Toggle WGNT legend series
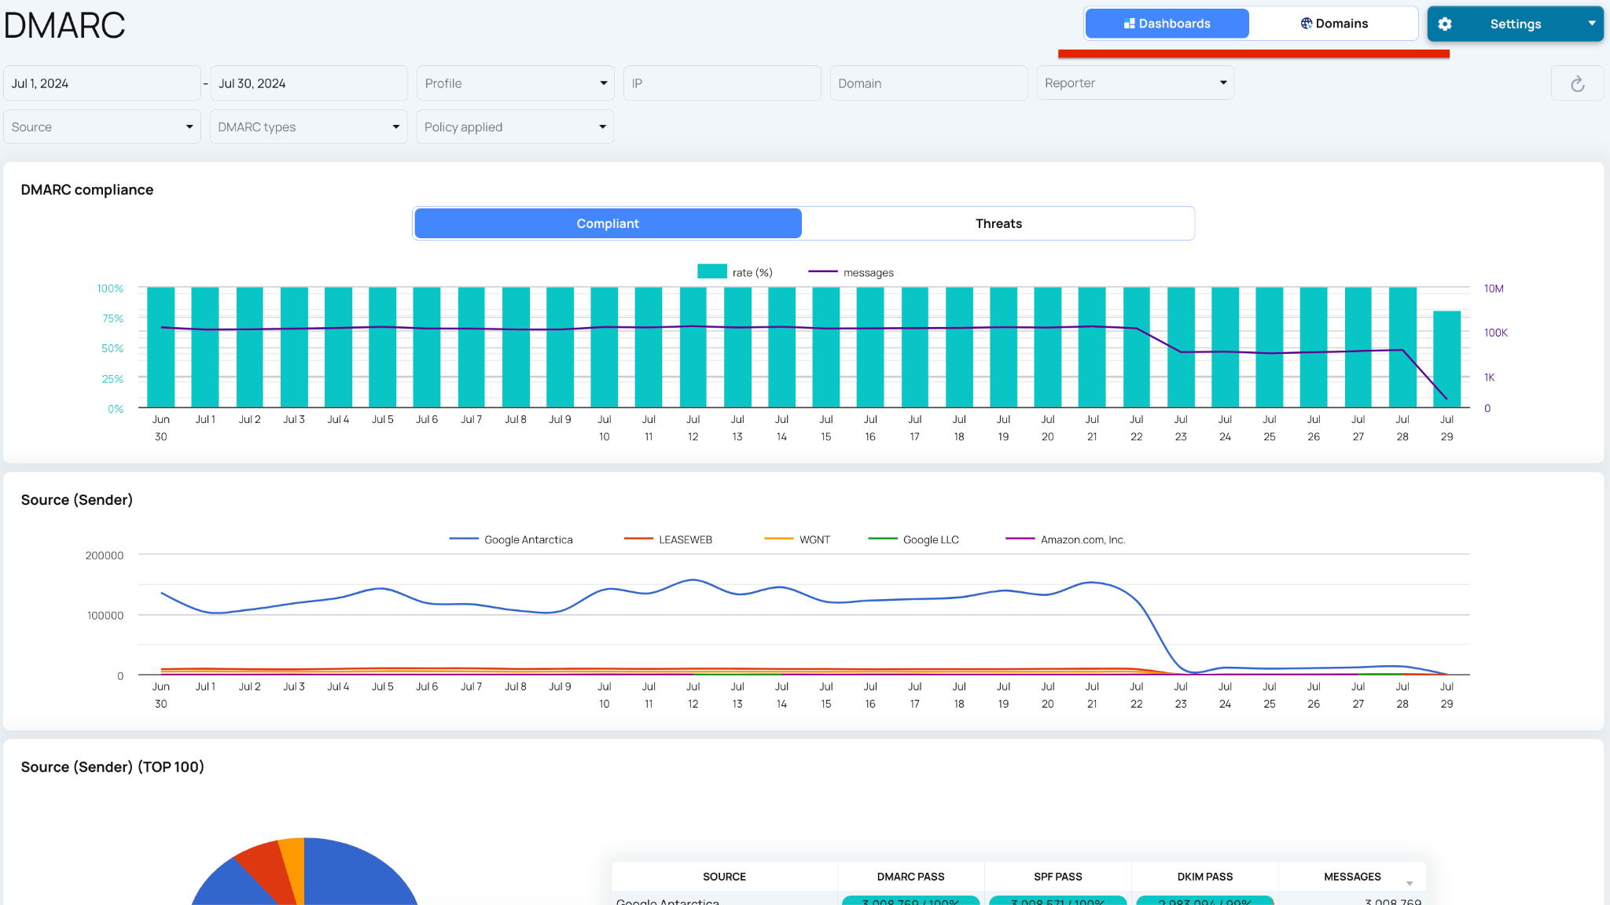The height and width of the screenshot is (905, 1610). [x=797, y=539]
